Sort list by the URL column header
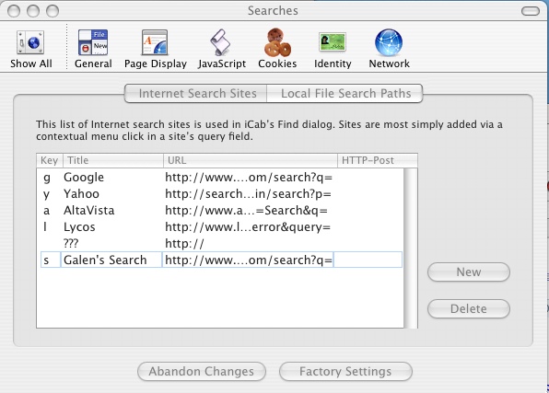The width and height of the screenshot is (549, 393). pyautogui.click(x=250, y=160)
